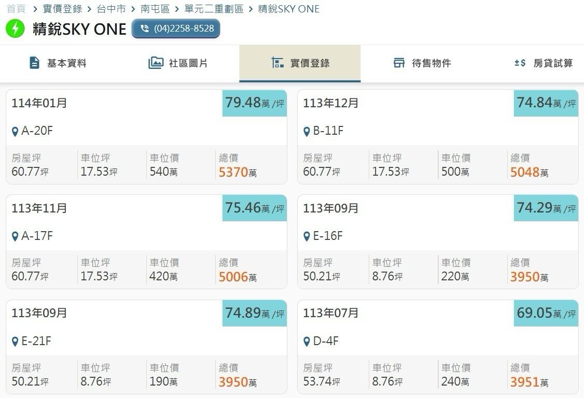Click the location pin beside D-4F
Viewport: 584px width, 398px height.
(307, 342)
